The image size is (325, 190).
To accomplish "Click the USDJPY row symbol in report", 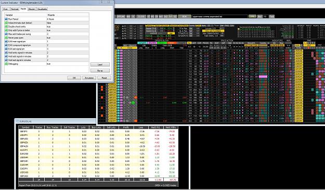I will [24, 135].
